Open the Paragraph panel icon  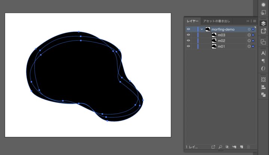pos(263,61)
